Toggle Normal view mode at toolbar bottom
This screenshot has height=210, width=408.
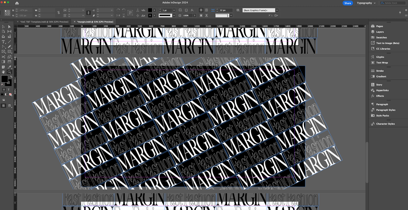pyautogui.click(x=4, y=105)
